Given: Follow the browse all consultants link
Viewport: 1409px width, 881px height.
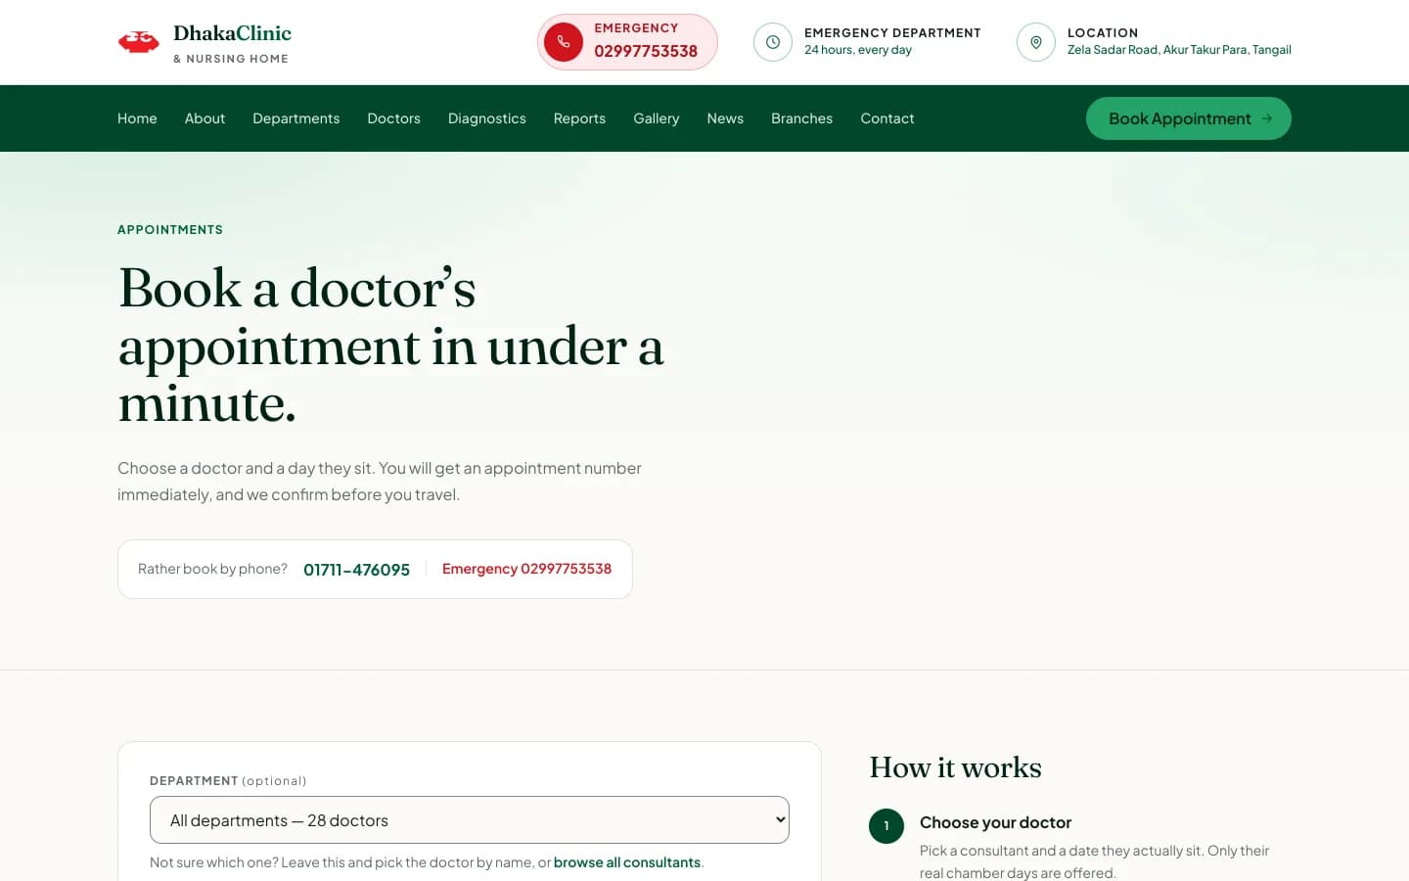Looking at the screenshot, I should tap(627, 862).
